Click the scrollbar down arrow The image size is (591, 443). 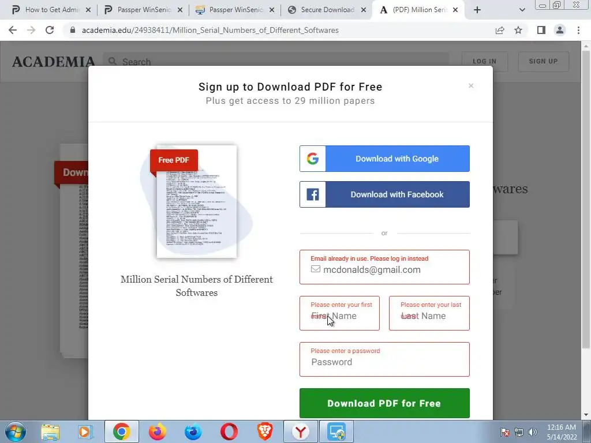(586, 415)
